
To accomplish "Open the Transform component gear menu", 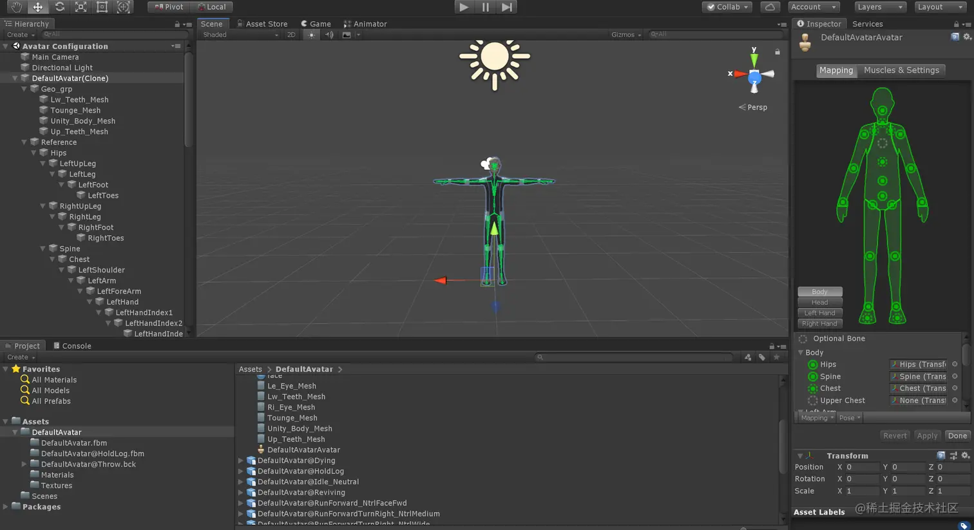I will [x=965, y=455].
